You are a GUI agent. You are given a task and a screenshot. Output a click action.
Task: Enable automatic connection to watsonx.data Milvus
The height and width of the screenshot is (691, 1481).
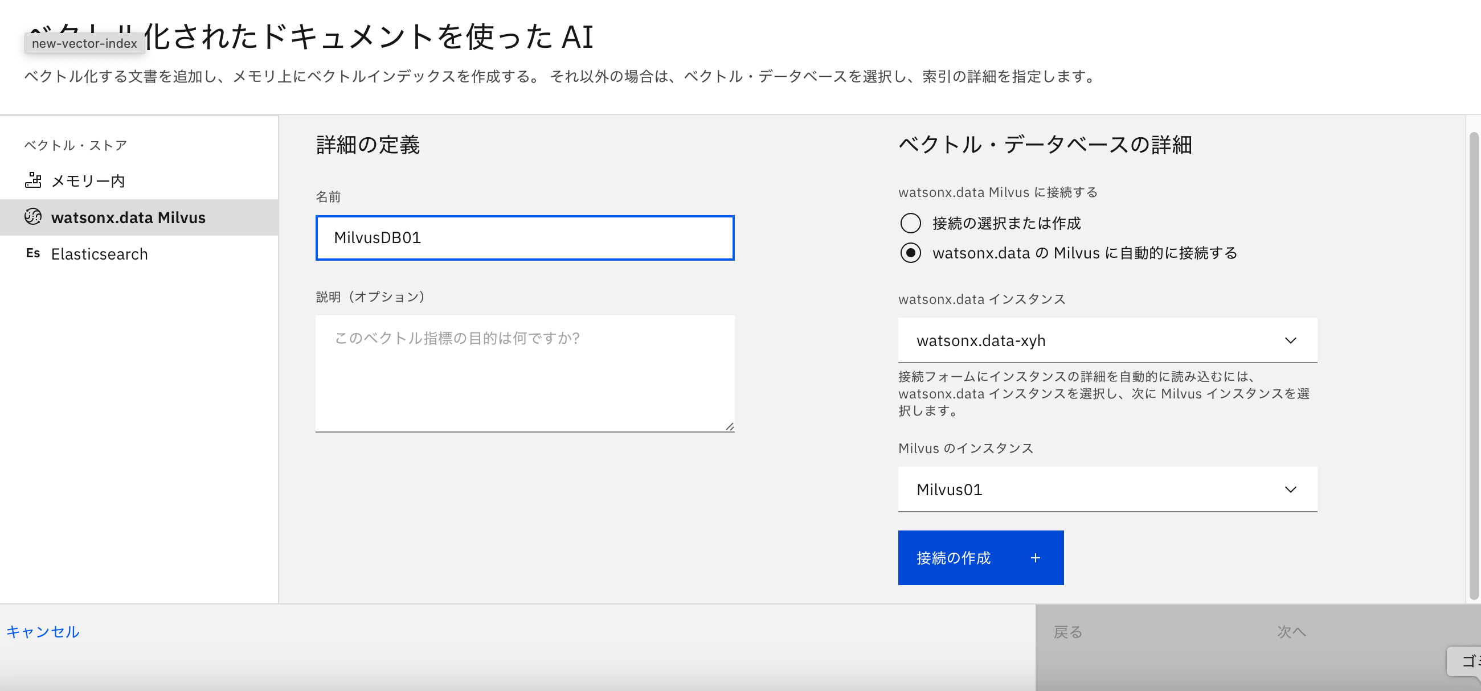point(910,253)
